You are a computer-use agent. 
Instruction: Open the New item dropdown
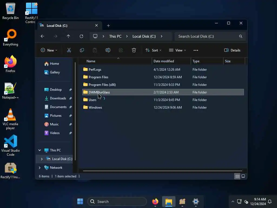[x=49, y=50]
